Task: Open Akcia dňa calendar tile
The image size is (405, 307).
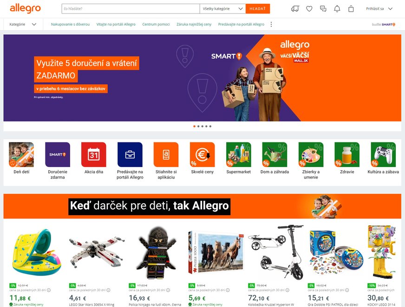Action: point(94,154)
